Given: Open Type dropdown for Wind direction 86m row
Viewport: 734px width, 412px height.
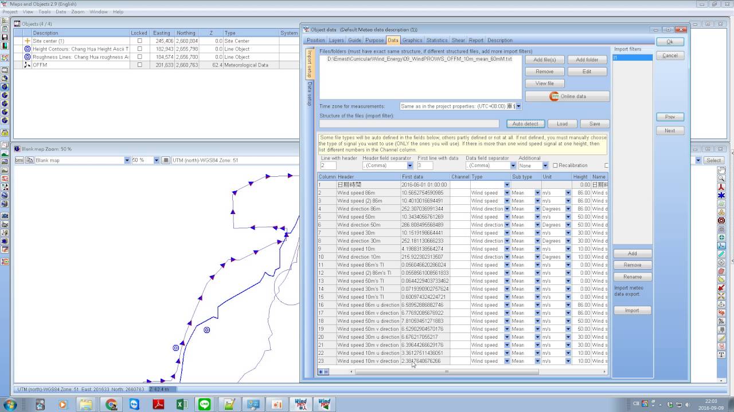Looking at the screenshot, I should 507,209.
